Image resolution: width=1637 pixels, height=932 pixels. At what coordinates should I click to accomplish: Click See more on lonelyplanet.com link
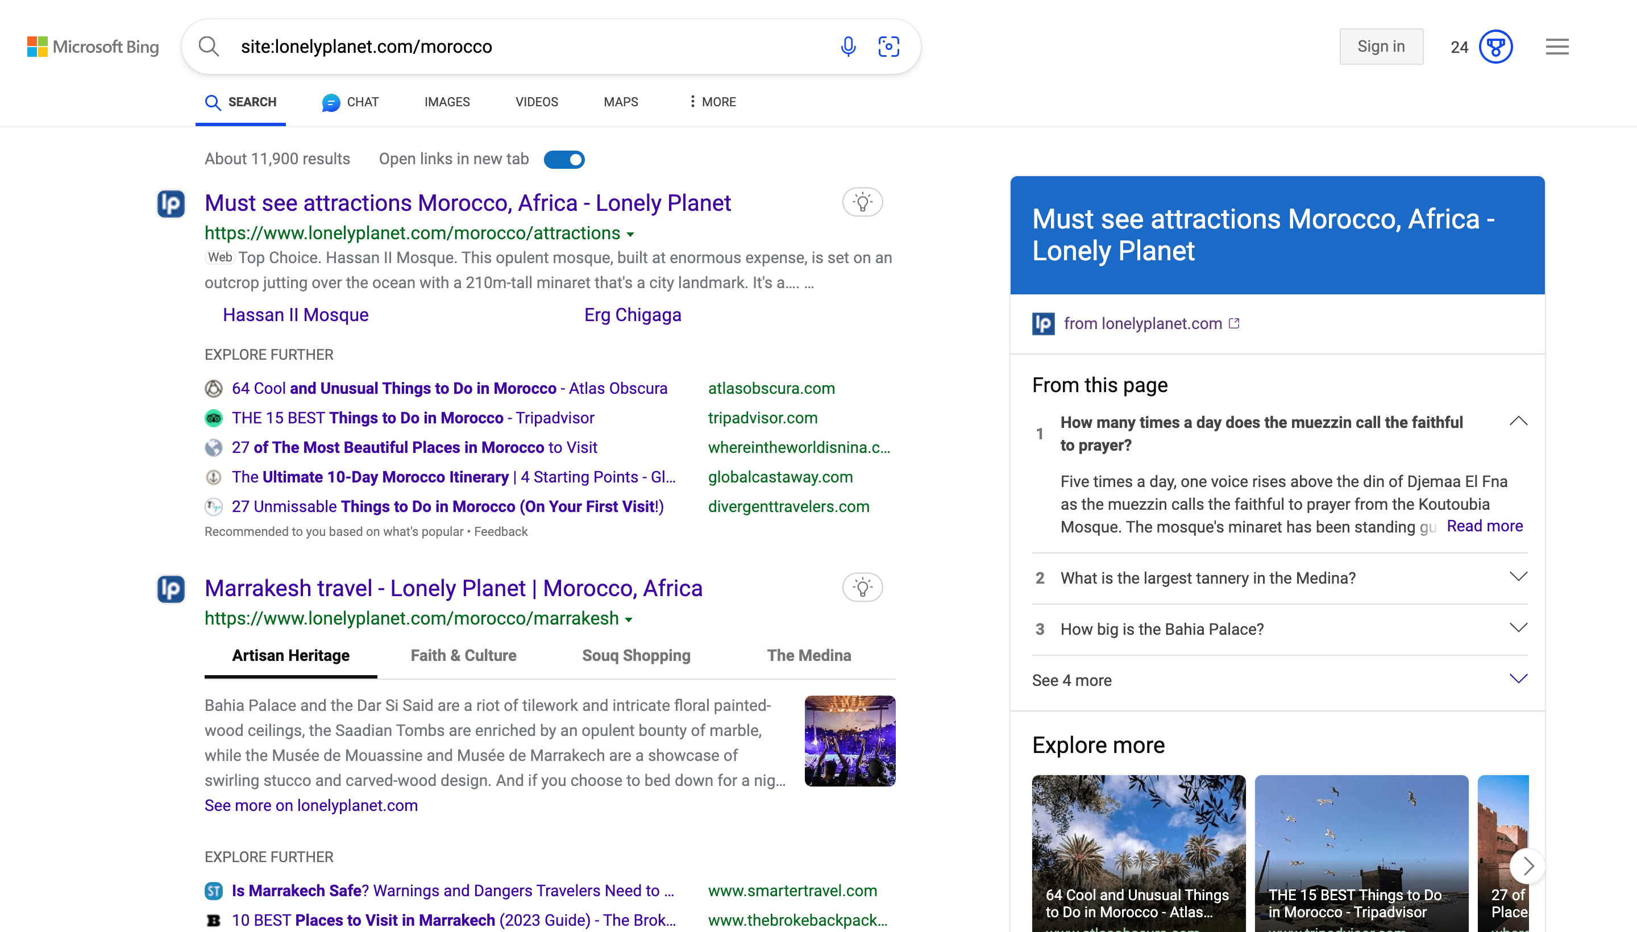310,805
